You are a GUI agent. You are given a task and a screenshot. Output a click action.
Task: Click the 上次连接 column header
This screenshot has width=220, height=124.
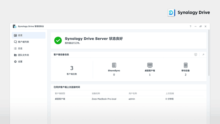pyautogui.click(x=169, y=93)
